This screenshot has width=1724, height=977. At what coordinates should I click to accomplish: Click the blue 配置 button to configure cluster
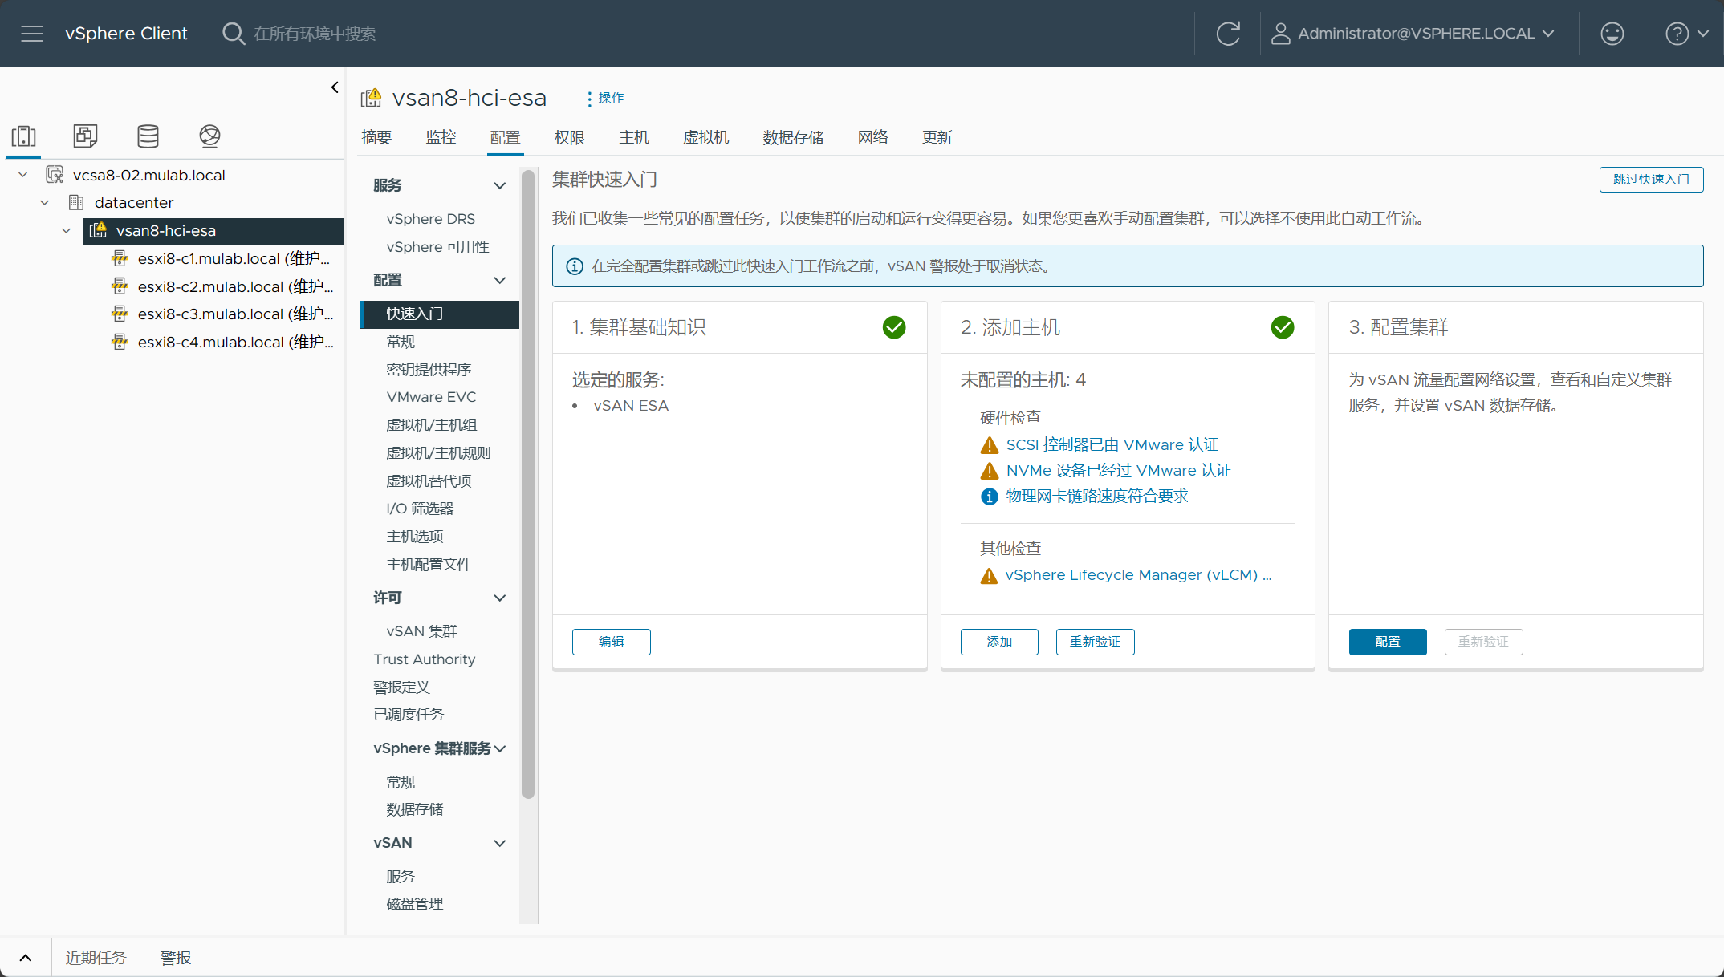tap(1388, 642)
